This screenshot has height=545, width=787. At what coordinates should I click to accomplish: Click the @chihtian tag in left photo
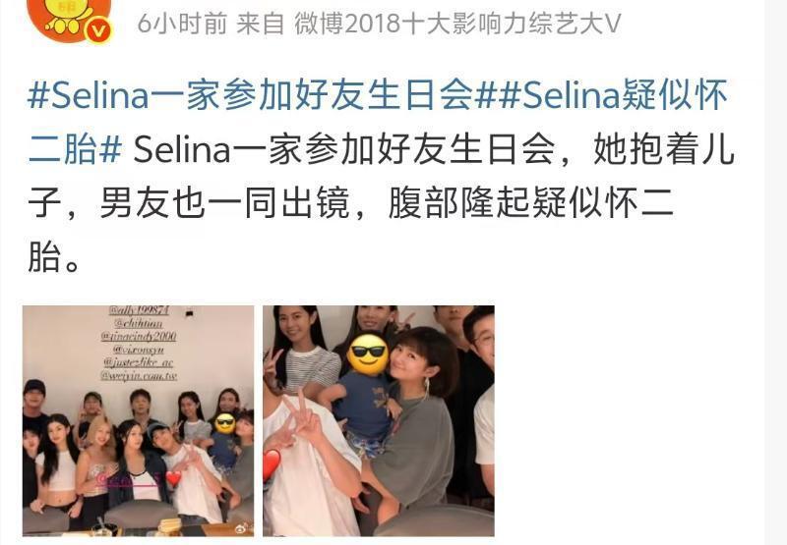click(x=139, y=323)
